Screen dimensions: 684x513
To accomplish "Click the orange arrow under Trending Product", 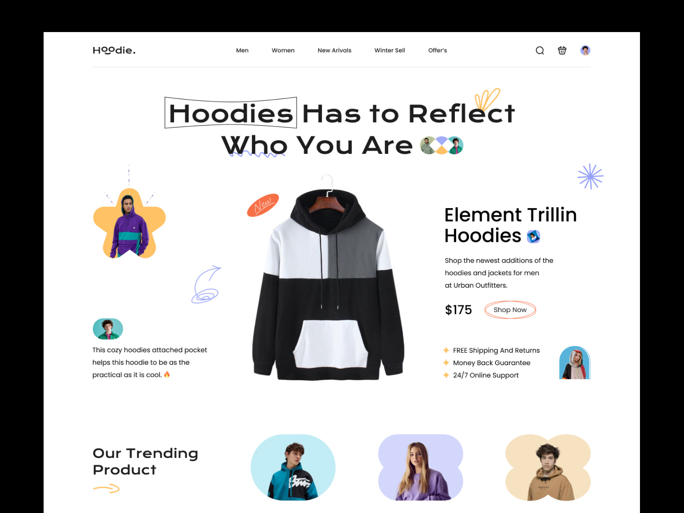I will point(106,488).
